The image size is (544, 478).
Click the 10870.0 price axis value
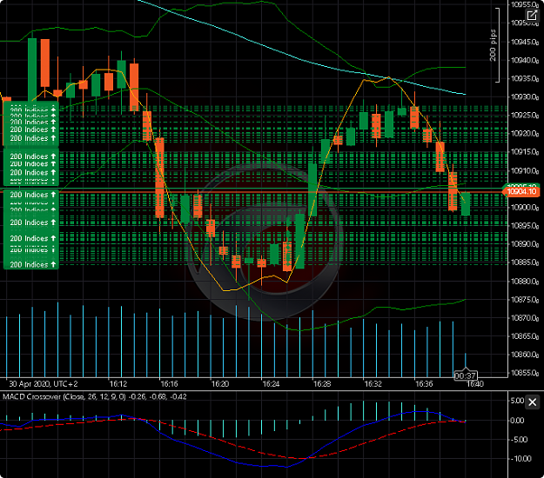pyautogui.click(x=525, y=318)
